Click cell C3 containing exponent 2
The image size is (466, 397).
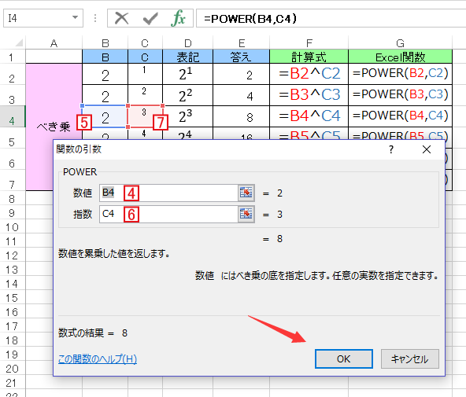145,95
